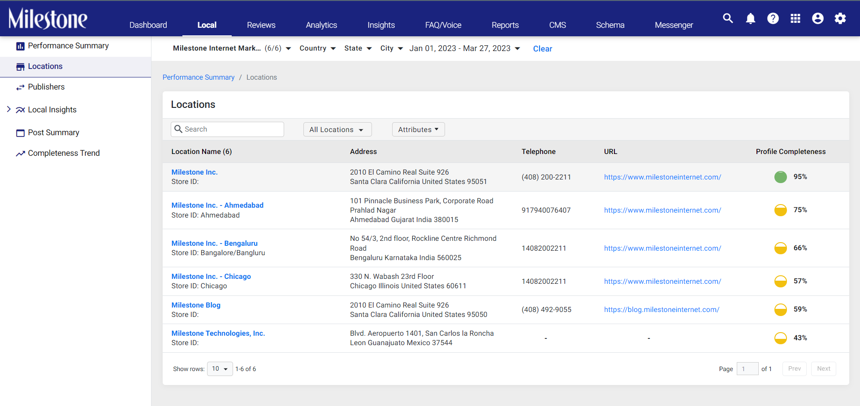Click the green 95% completeness indicator
Screen dimensions: 860x406
781,177
